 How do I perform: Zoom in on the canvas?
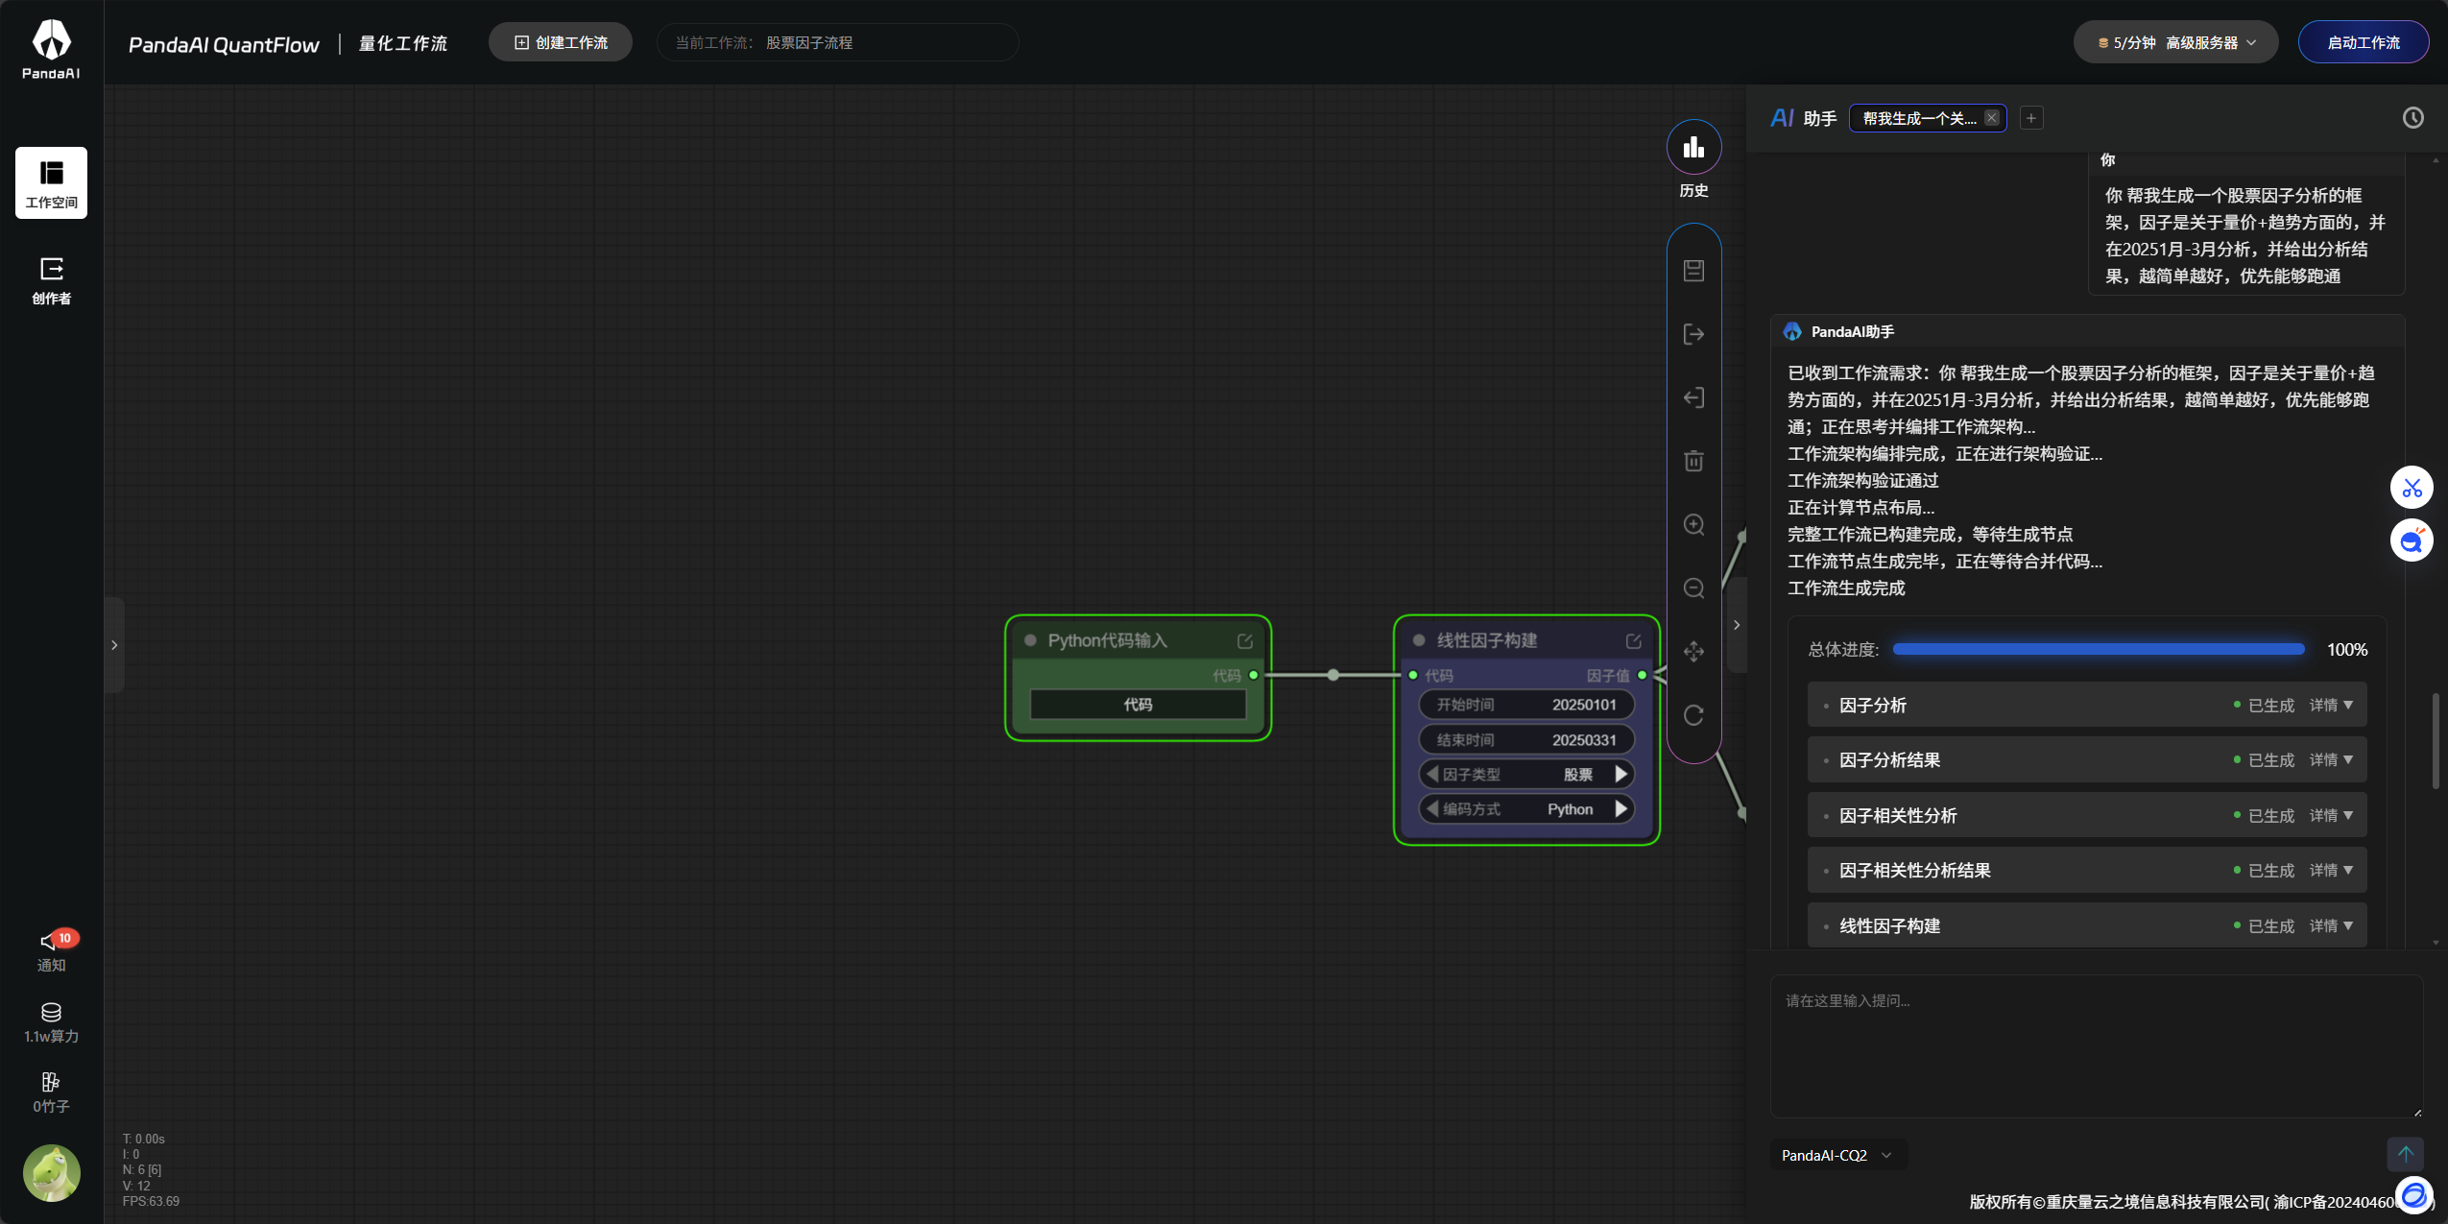[1693, 524]
